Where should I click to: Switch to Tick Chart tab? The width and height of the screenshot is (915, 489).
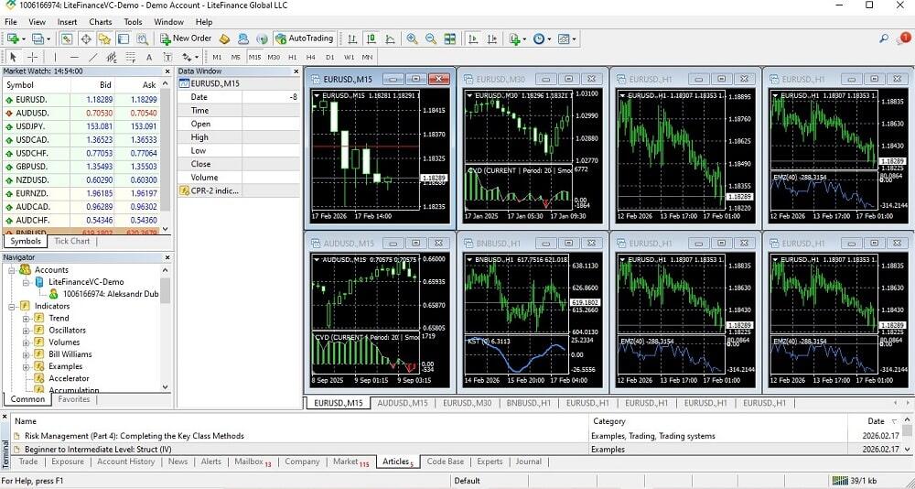[71, 241]
